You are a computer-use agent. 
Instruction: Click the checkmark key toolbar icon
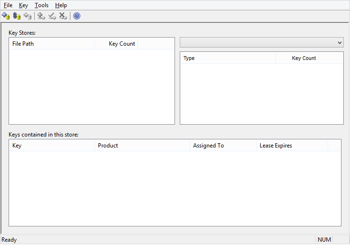click(52, 16)
